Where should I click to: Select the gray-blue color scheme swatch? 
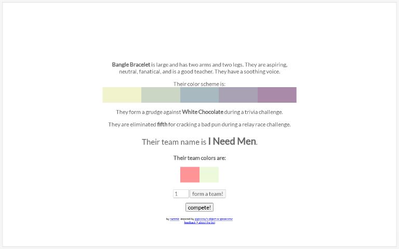(x=199, y=95)
